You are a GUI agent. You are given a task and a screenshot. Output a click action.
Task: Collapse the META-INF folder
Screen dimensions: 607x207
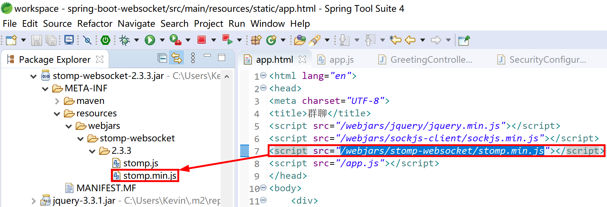click(45, 88)
